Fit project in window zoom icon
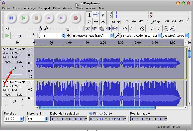The height and width of the screenshot is (131, 193). 173,28
